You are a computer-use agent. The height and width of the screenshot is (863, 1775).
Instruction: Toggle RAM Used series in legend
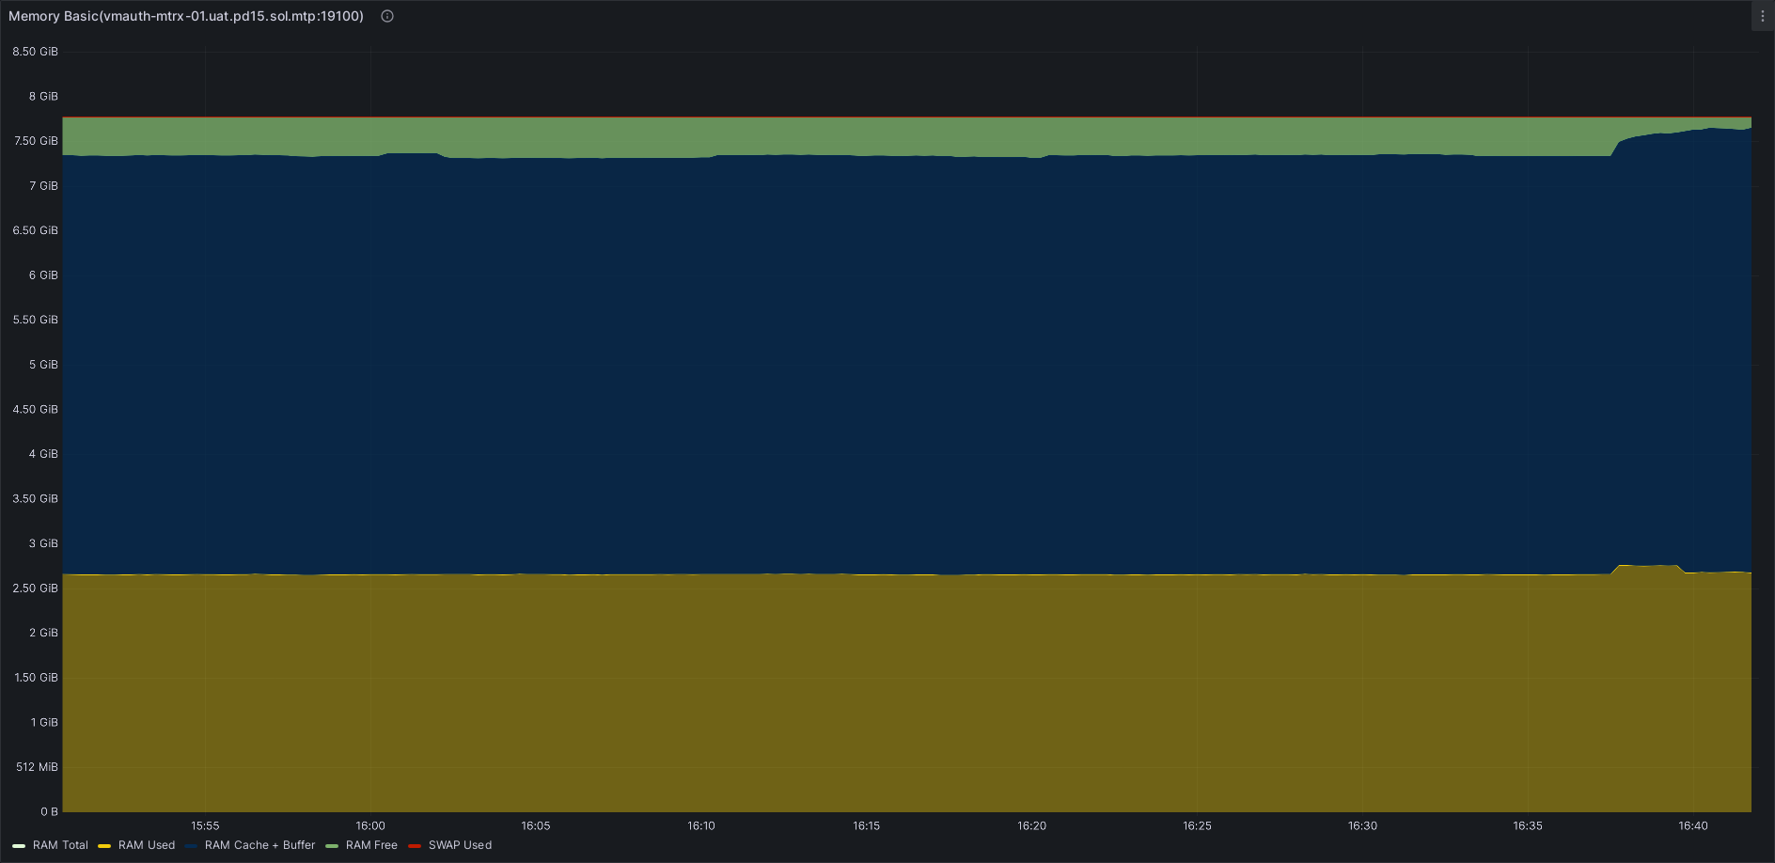pos(147,845)
